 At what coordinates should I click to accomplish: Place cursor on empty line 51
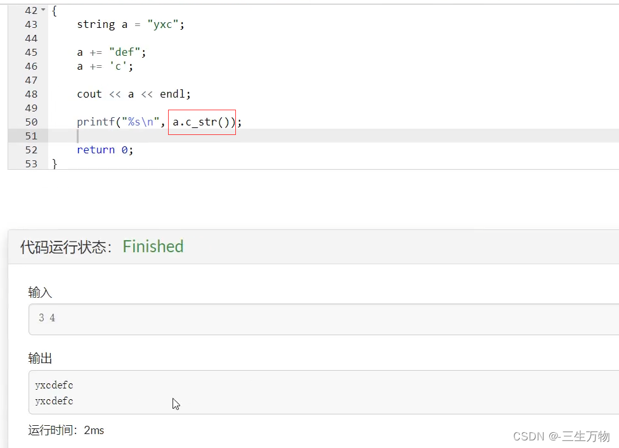tap(333, 136)
